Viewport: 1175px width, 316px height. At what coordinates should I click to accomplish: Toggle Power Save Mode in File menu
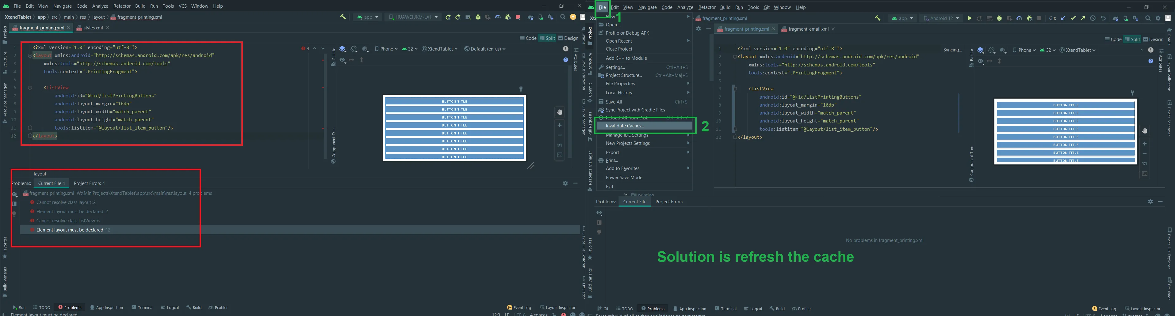point(624,178)
